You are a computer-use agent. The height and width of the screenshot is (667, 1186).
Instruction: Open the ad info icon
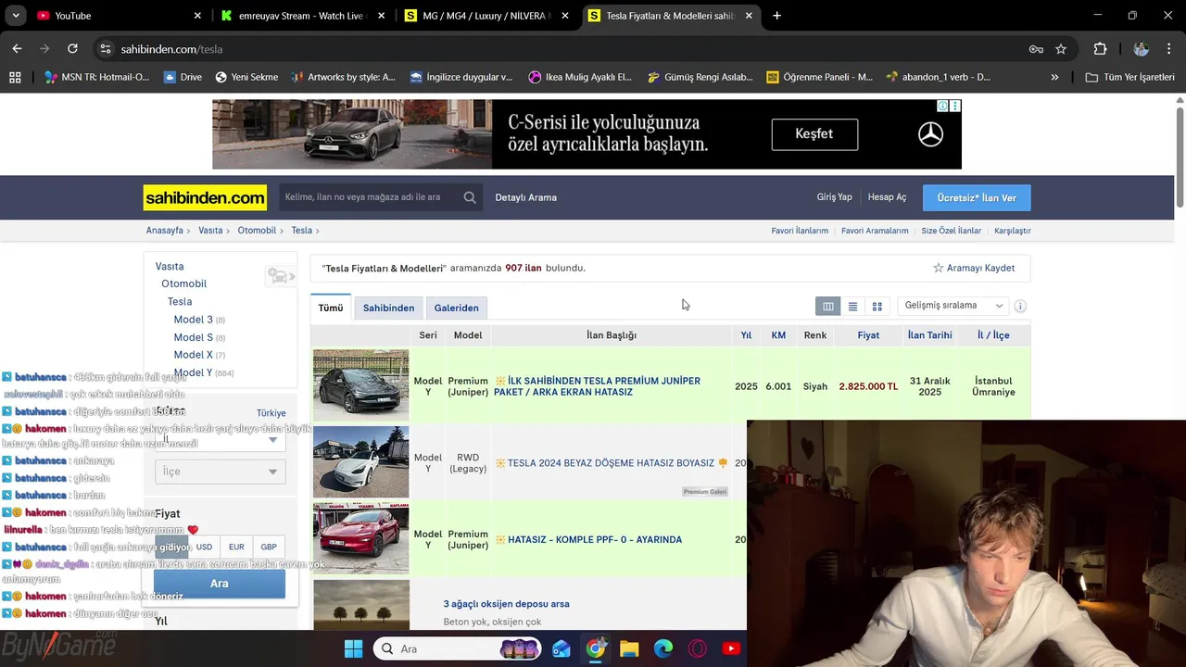(x=942, y=107)
